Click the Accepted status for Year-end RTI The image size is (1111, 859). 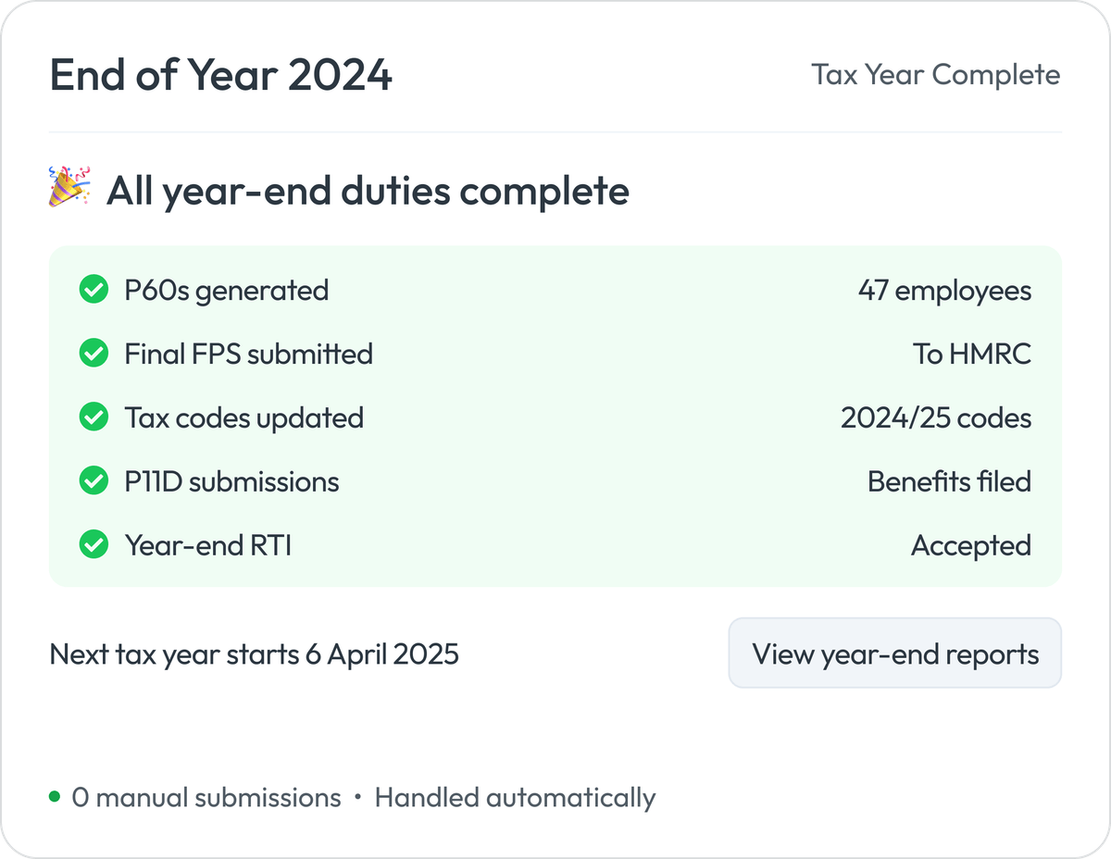[x=972, y=545]
